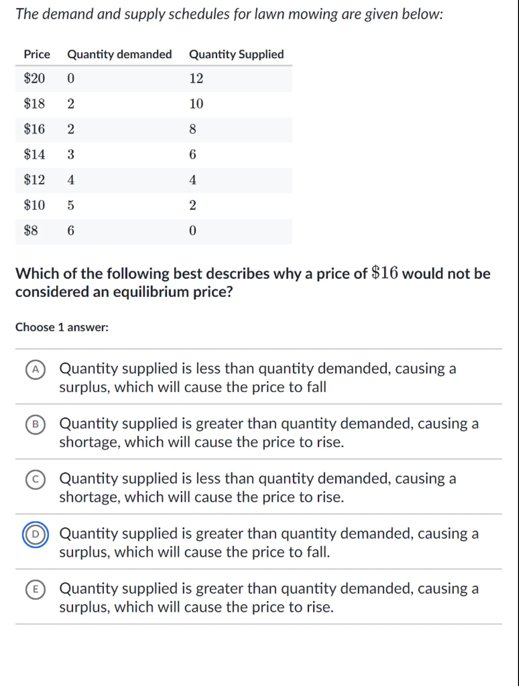Click the Quantity Supplied column header
Screen dimensions: 519x686
236,54
